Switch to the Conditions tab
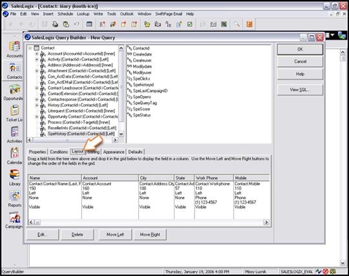This screenshot has width=349, height=276. click(x=59, y=152)
